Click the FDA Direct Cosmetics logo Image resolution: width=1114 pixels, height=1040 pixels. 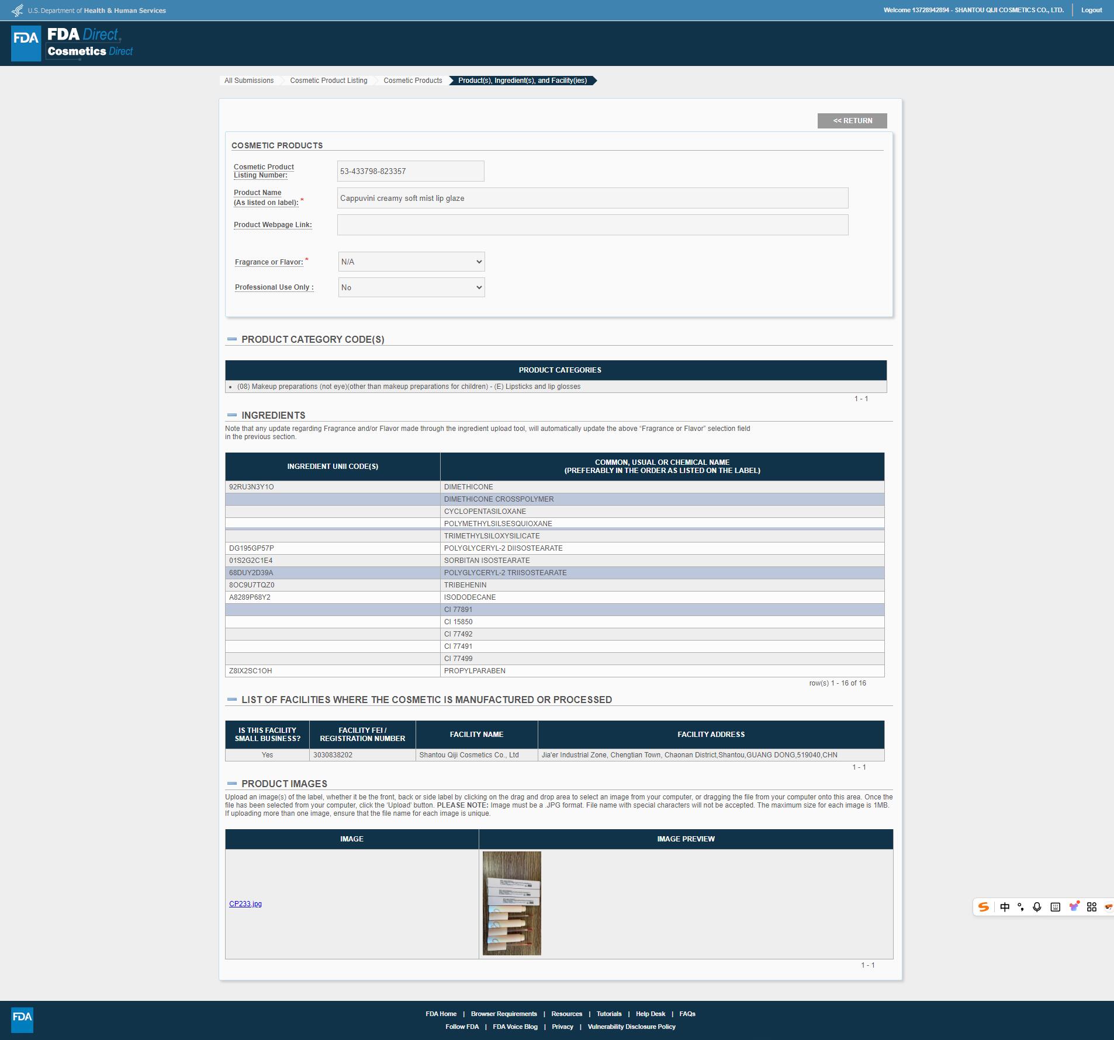(x=72, y=43)
